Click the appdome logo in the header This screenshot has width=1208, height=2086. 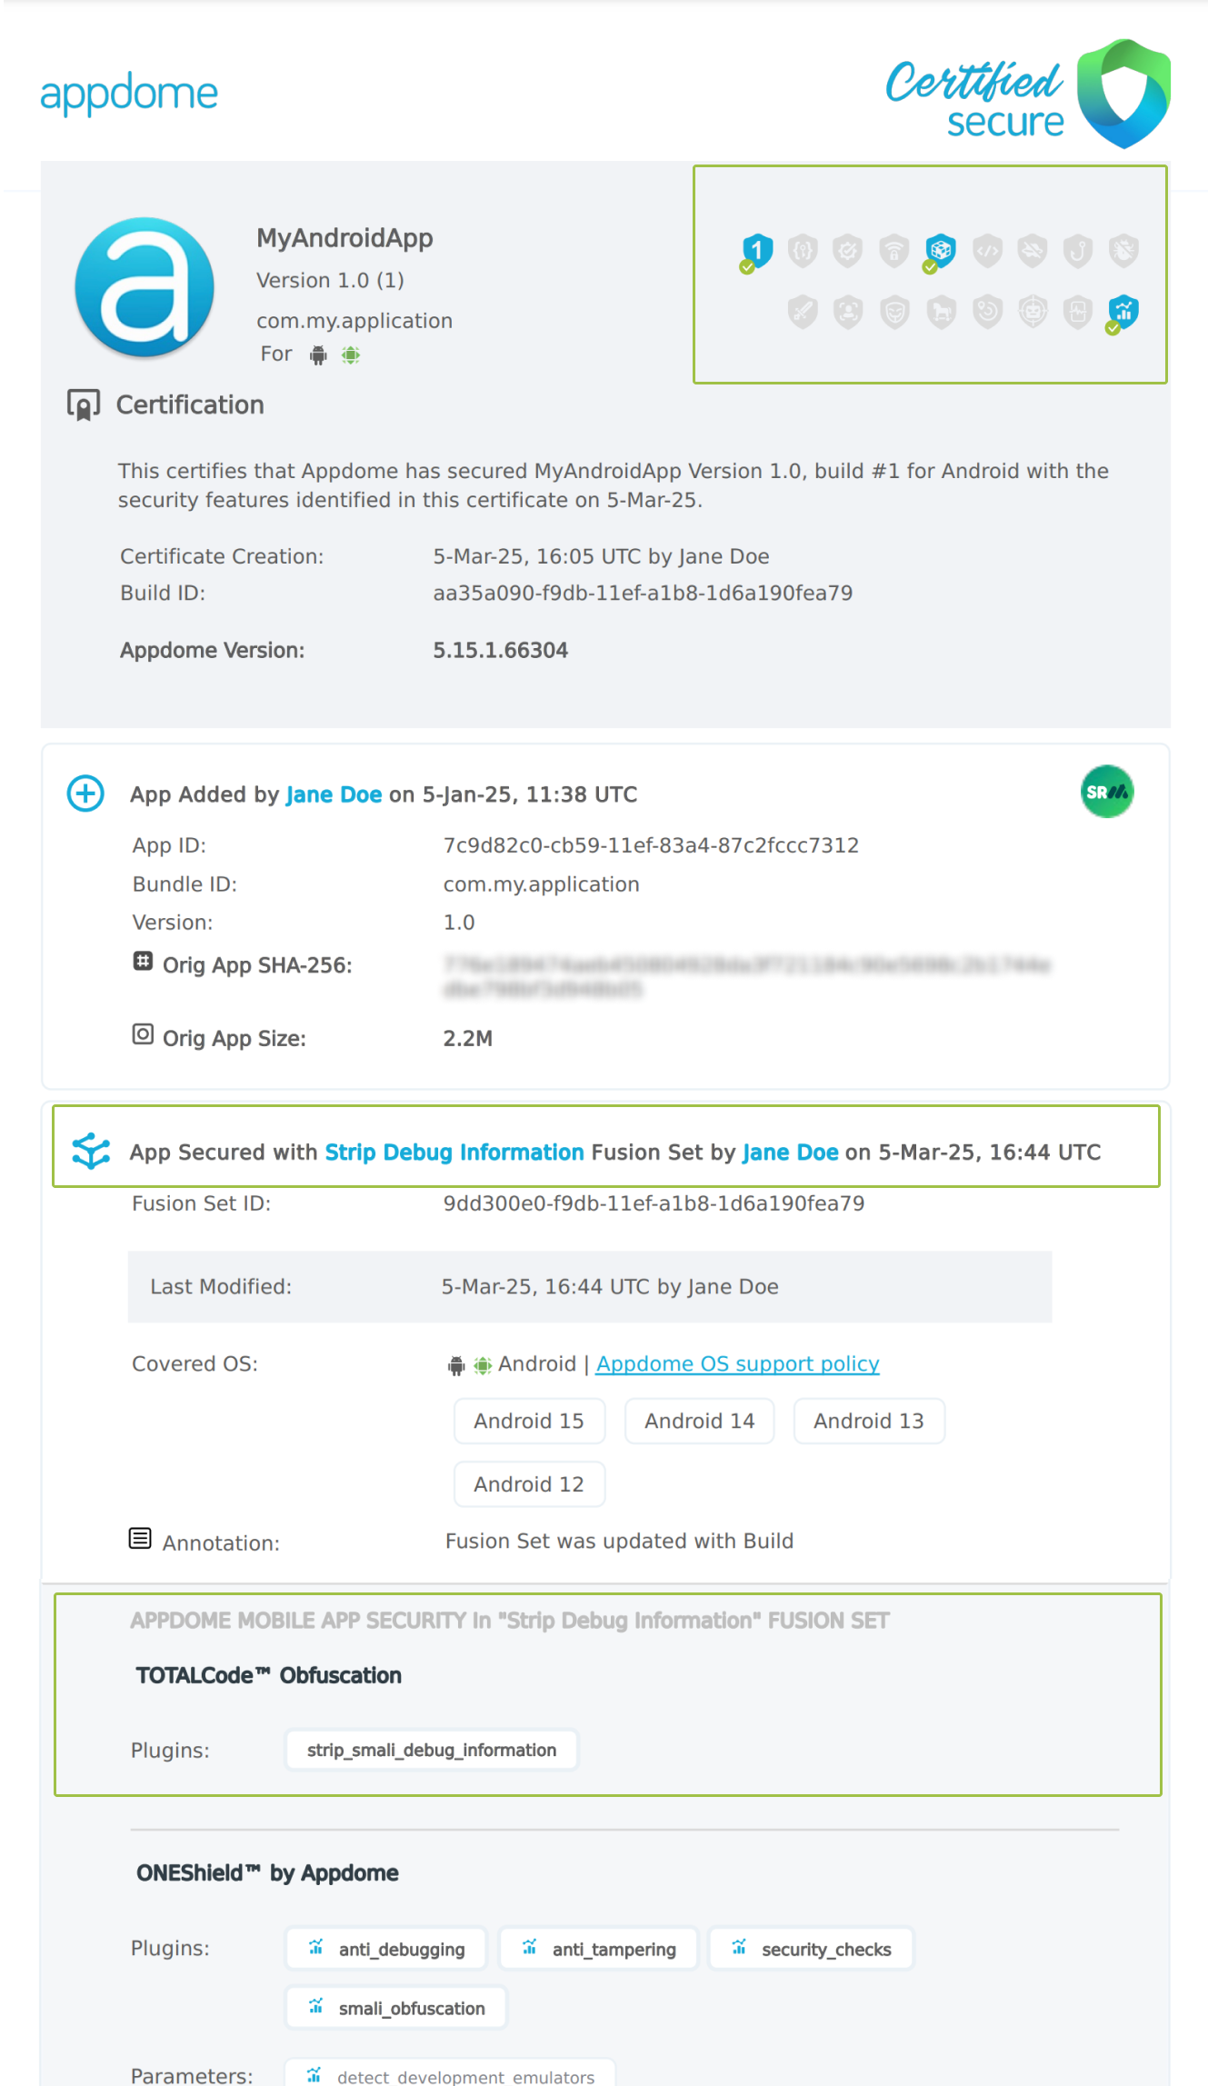tap(129, 94)
